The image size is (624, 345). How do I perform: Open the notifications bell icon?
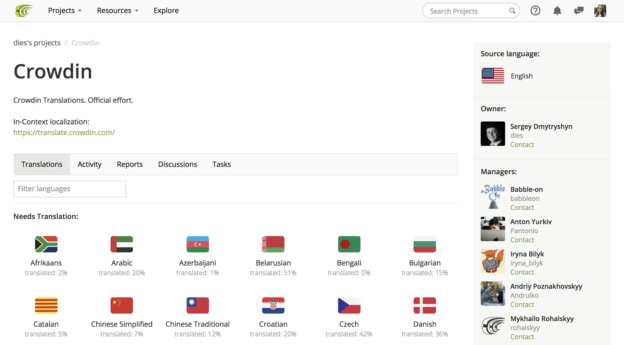557,11
